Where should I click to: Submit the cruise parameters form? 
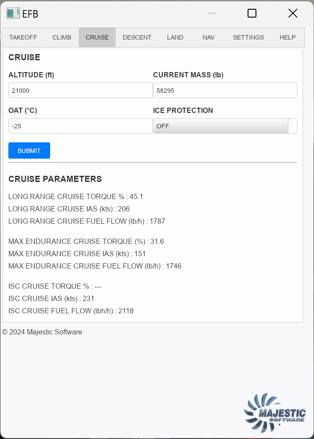coord(29,151)
